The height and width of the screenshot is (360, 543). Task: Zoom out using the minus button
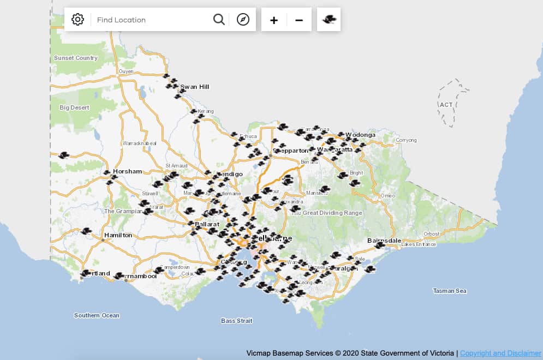[299, 20]
